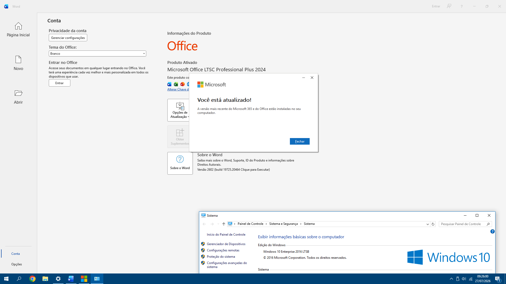Open Proteção do sistema link
Viewport: 506px width, 284px height.
(221, 257)
